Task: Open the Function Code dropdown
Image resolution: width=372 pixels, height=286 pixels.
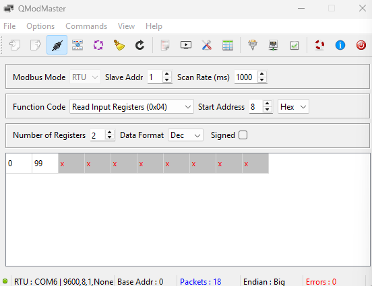Action: tap(131, 106)
